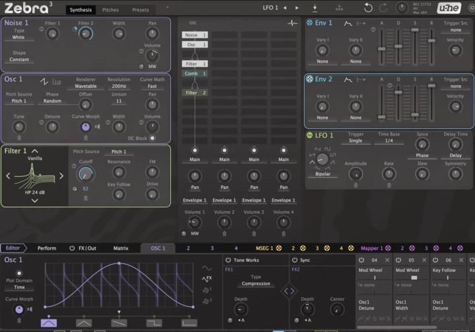This screenshot has width=475, height=332.
Task: Toggle first lane Main output radio
Action: (x=195, y=150)
